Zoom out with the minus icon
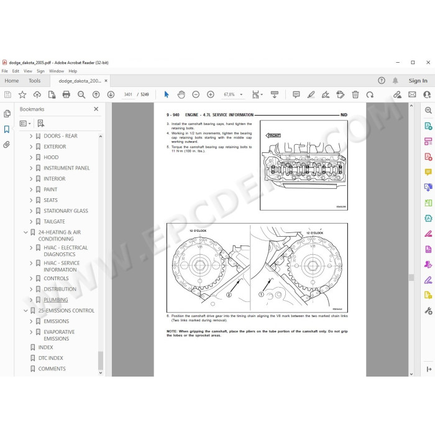 coord(196,94)
